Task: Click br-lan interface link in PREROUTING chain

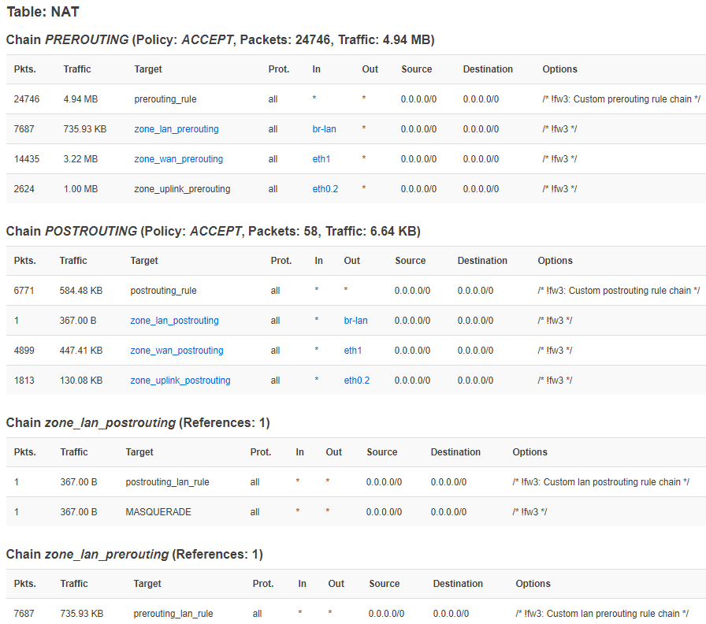Action: click(x=324, y=129)
